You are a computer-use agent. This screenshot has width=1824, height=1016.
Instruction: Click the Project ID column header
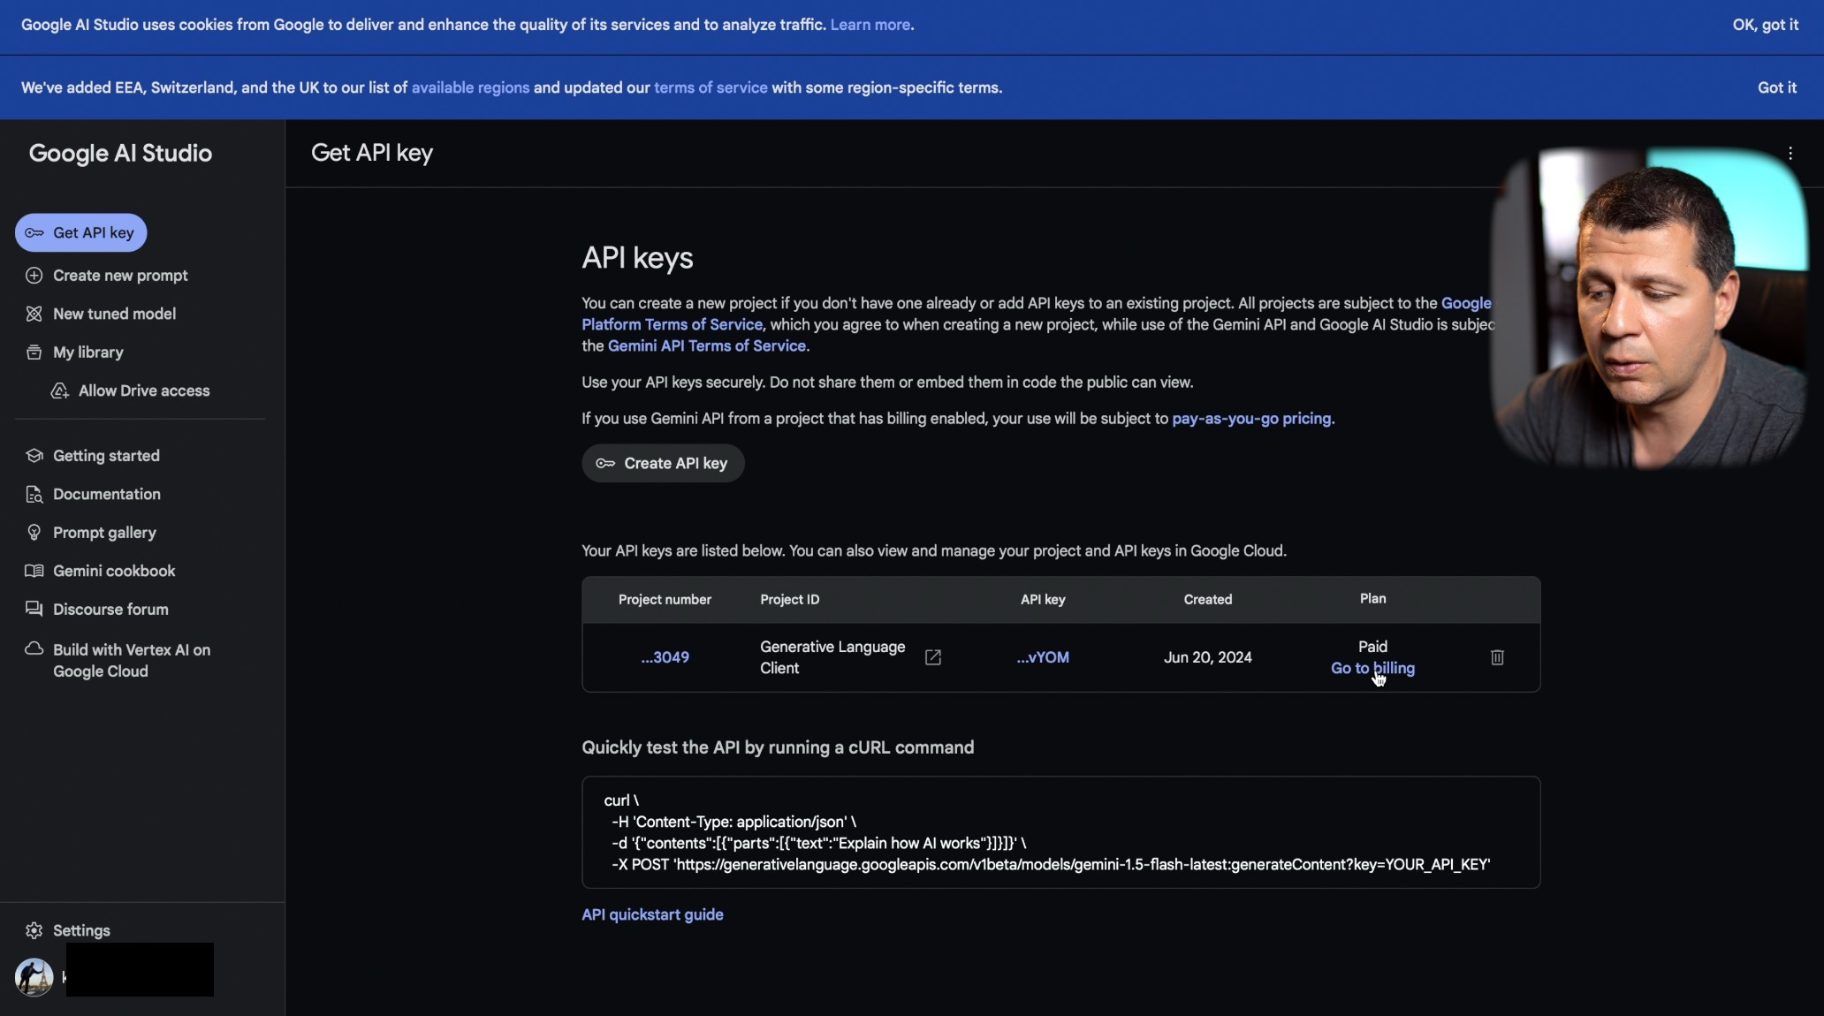[789, 600]
